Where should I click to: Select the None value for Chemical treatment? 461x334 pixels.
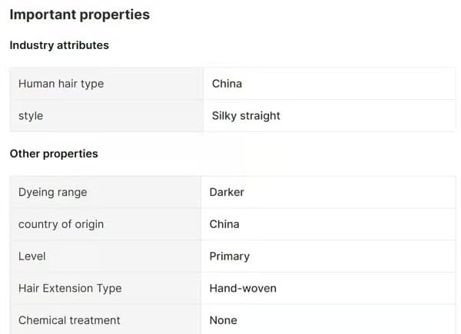[x=223, y=320]
